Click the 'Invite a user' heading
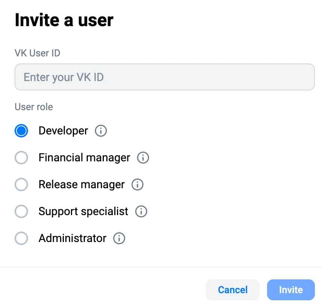The image size is (322, 307). point(64,20)
